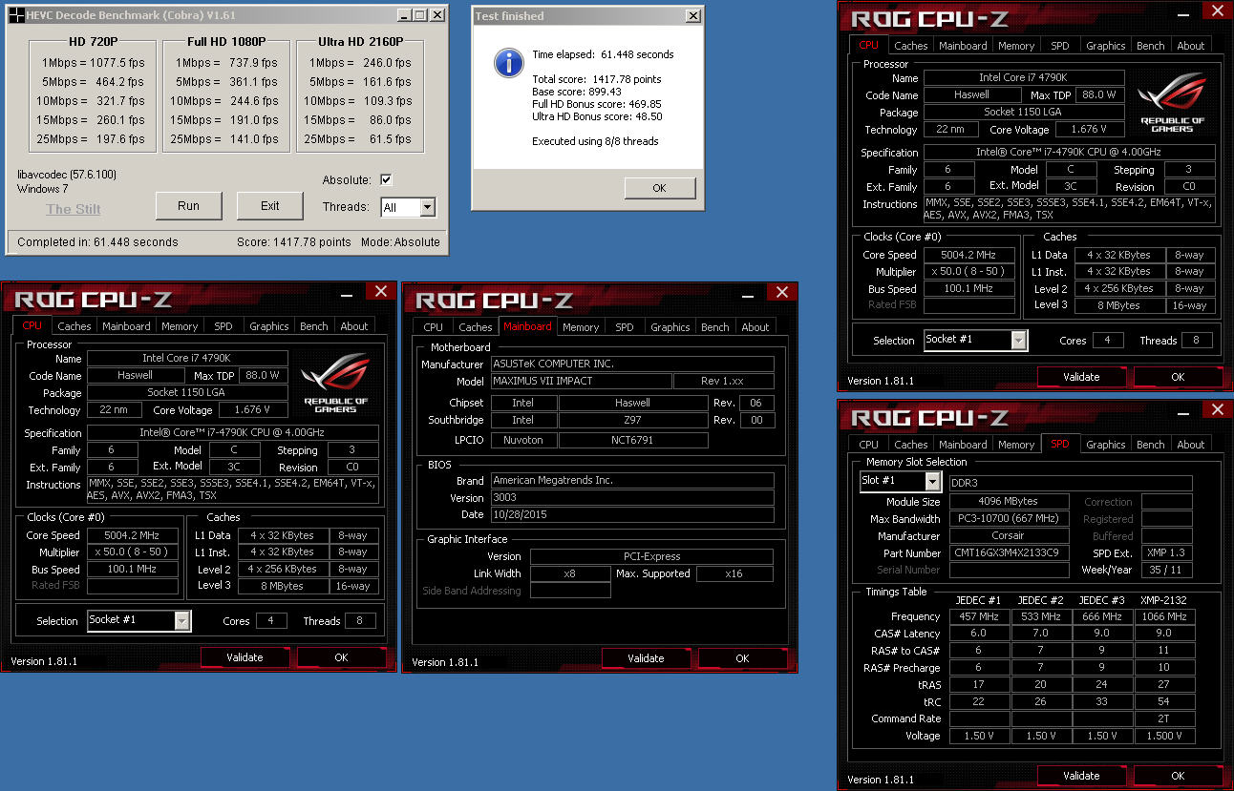Screen dimensions: 1234x791
Task: Click the 'American Megatrends Inc.' brand field
Action: (x=632, y=480)
